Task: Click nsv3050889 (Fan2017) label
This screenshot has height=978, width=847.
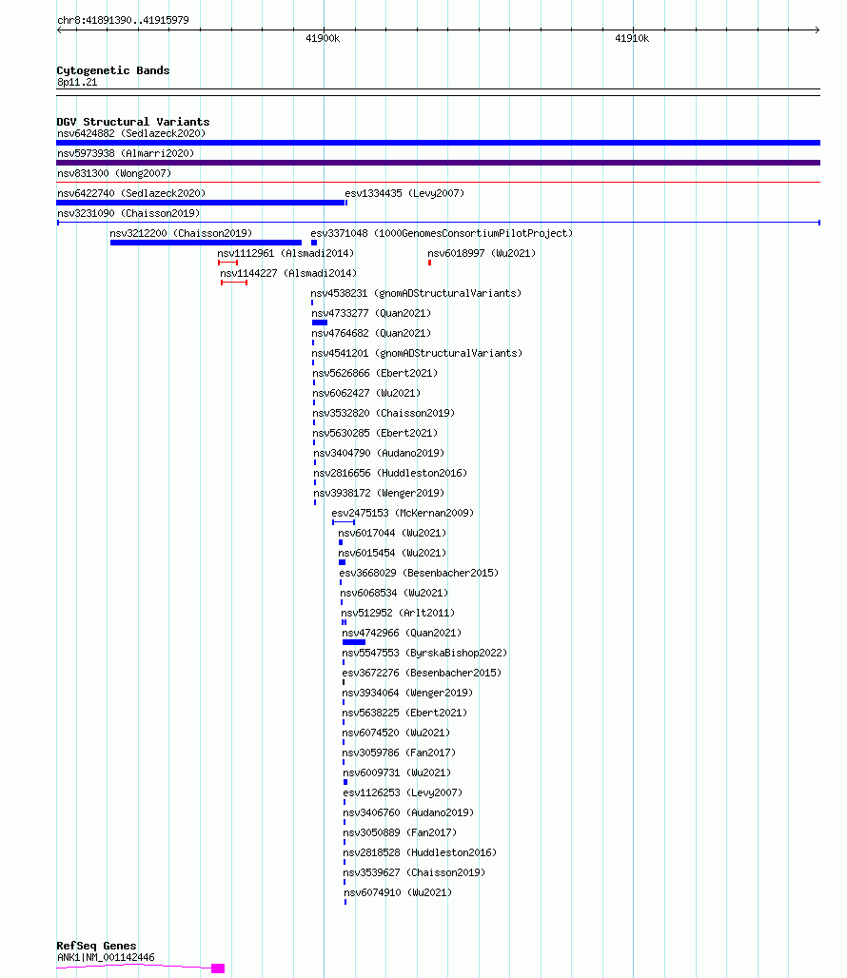Action: click(x=400, y=832)
